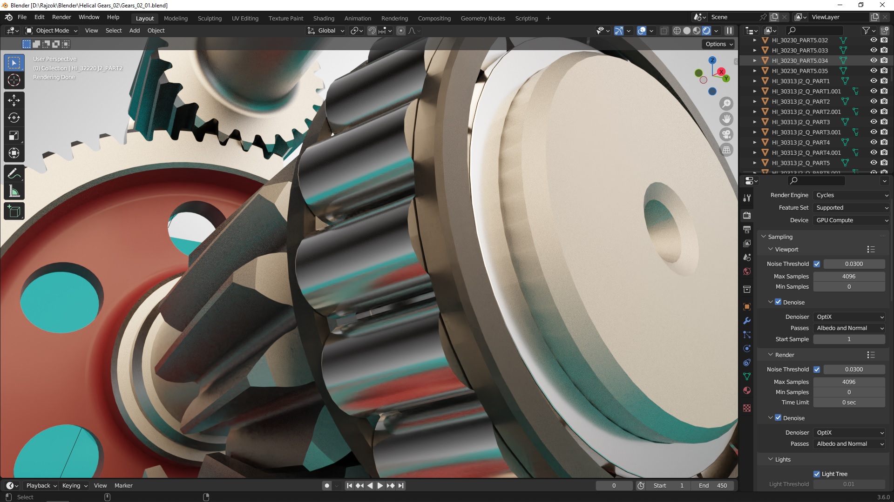Disable Viewport Noise Threshold checkbox
The height and width of the screenshot is (502, 894).
click(x=817, y=264)
